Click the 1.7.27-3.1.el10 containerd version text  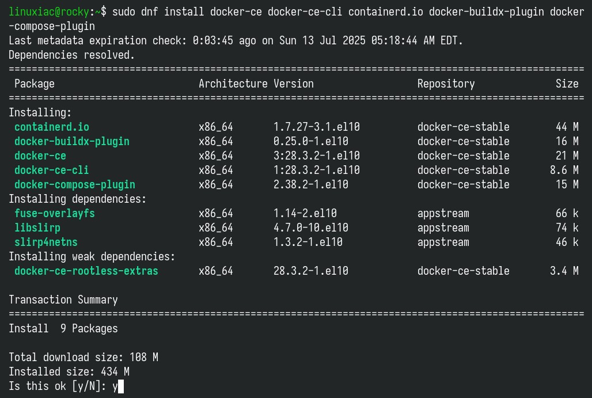(316, 127)
